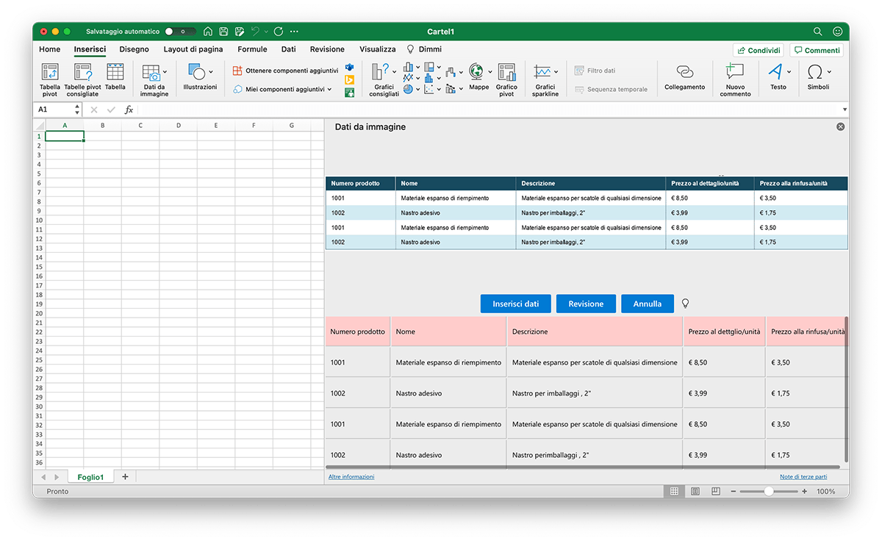Switch to page layout view icon

point(695,491)
